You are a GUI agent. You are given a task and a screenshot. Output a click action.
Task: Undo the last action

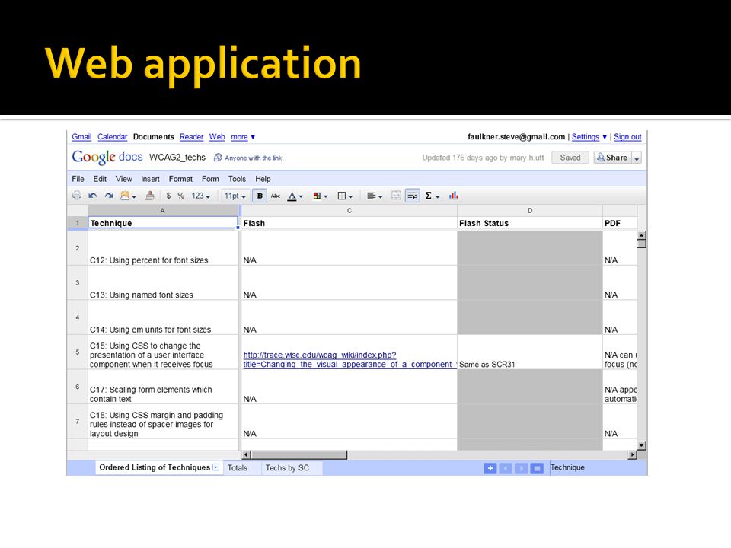93,196
